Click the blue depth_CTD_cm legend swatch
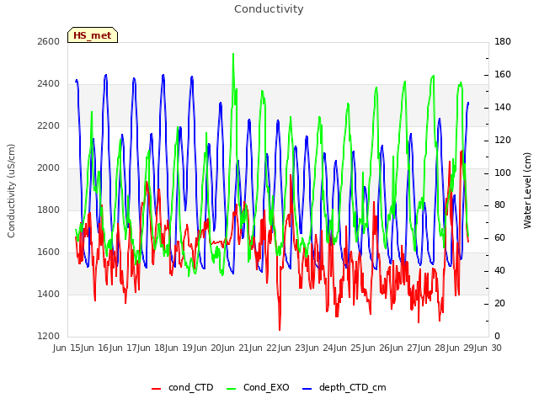Viewport: 539px width, 404px height. (307, 389)
